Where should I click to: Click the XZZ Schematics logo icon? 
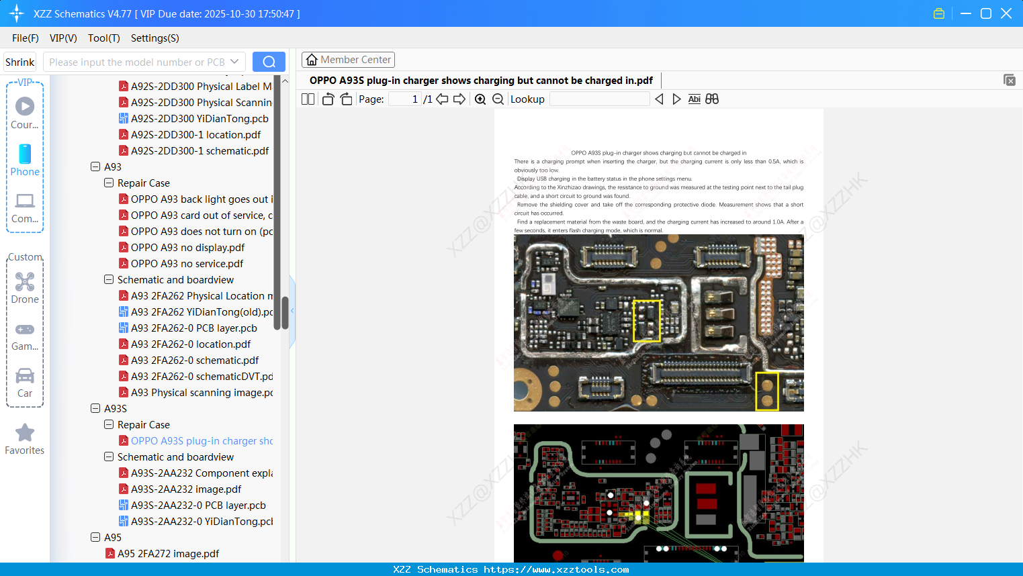pyautogui.click(x=17, y=13)
